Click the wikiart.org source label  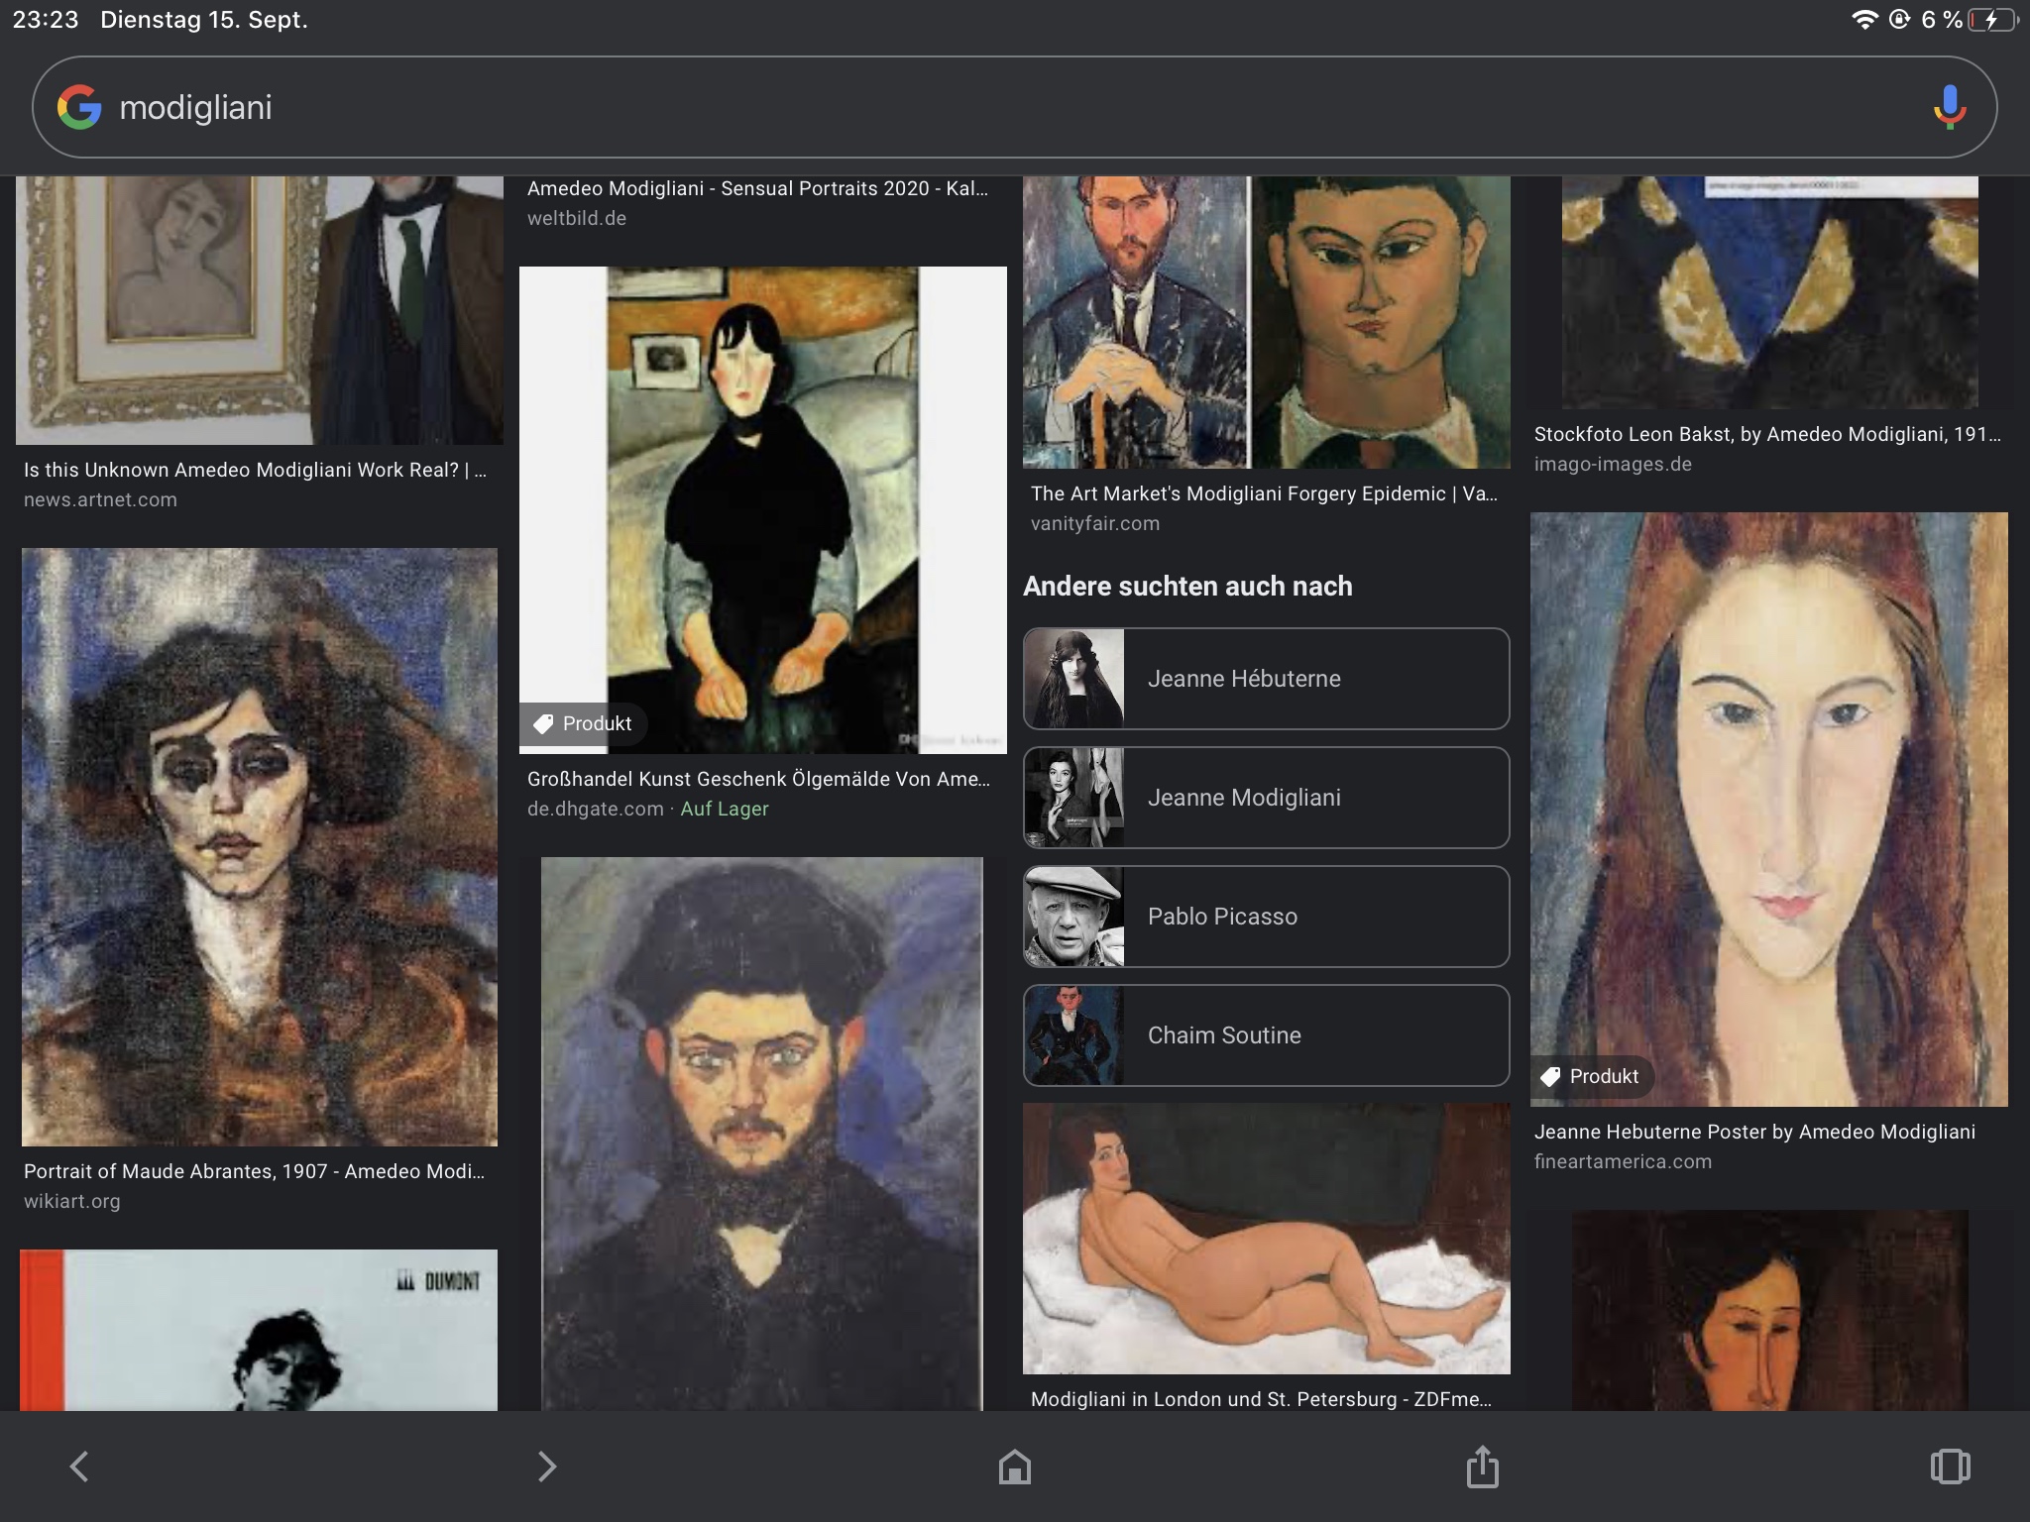tap(71, 1201)
